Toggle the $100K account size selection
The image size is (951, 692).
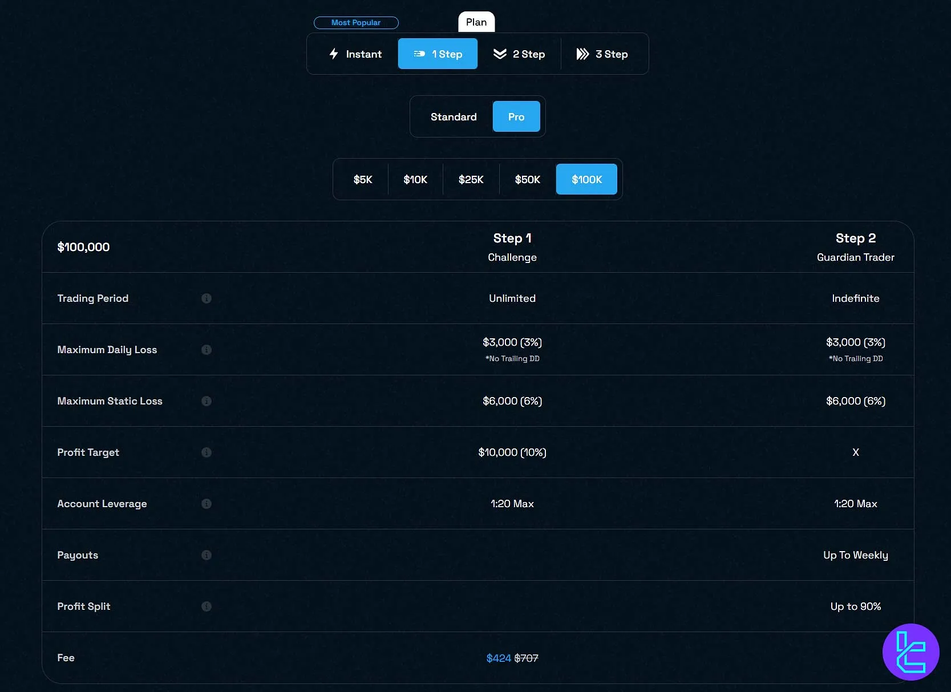586,179
